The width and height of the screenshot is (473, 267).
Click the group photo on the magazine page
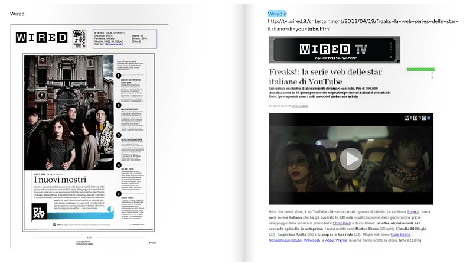point(69,113)
